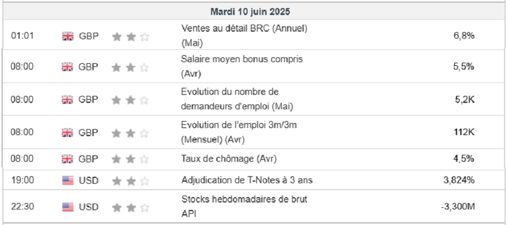Open Adjudication de T-Notes à 3 ans
The height and width of the screenshot is (225, 508).
pos(246,181)
